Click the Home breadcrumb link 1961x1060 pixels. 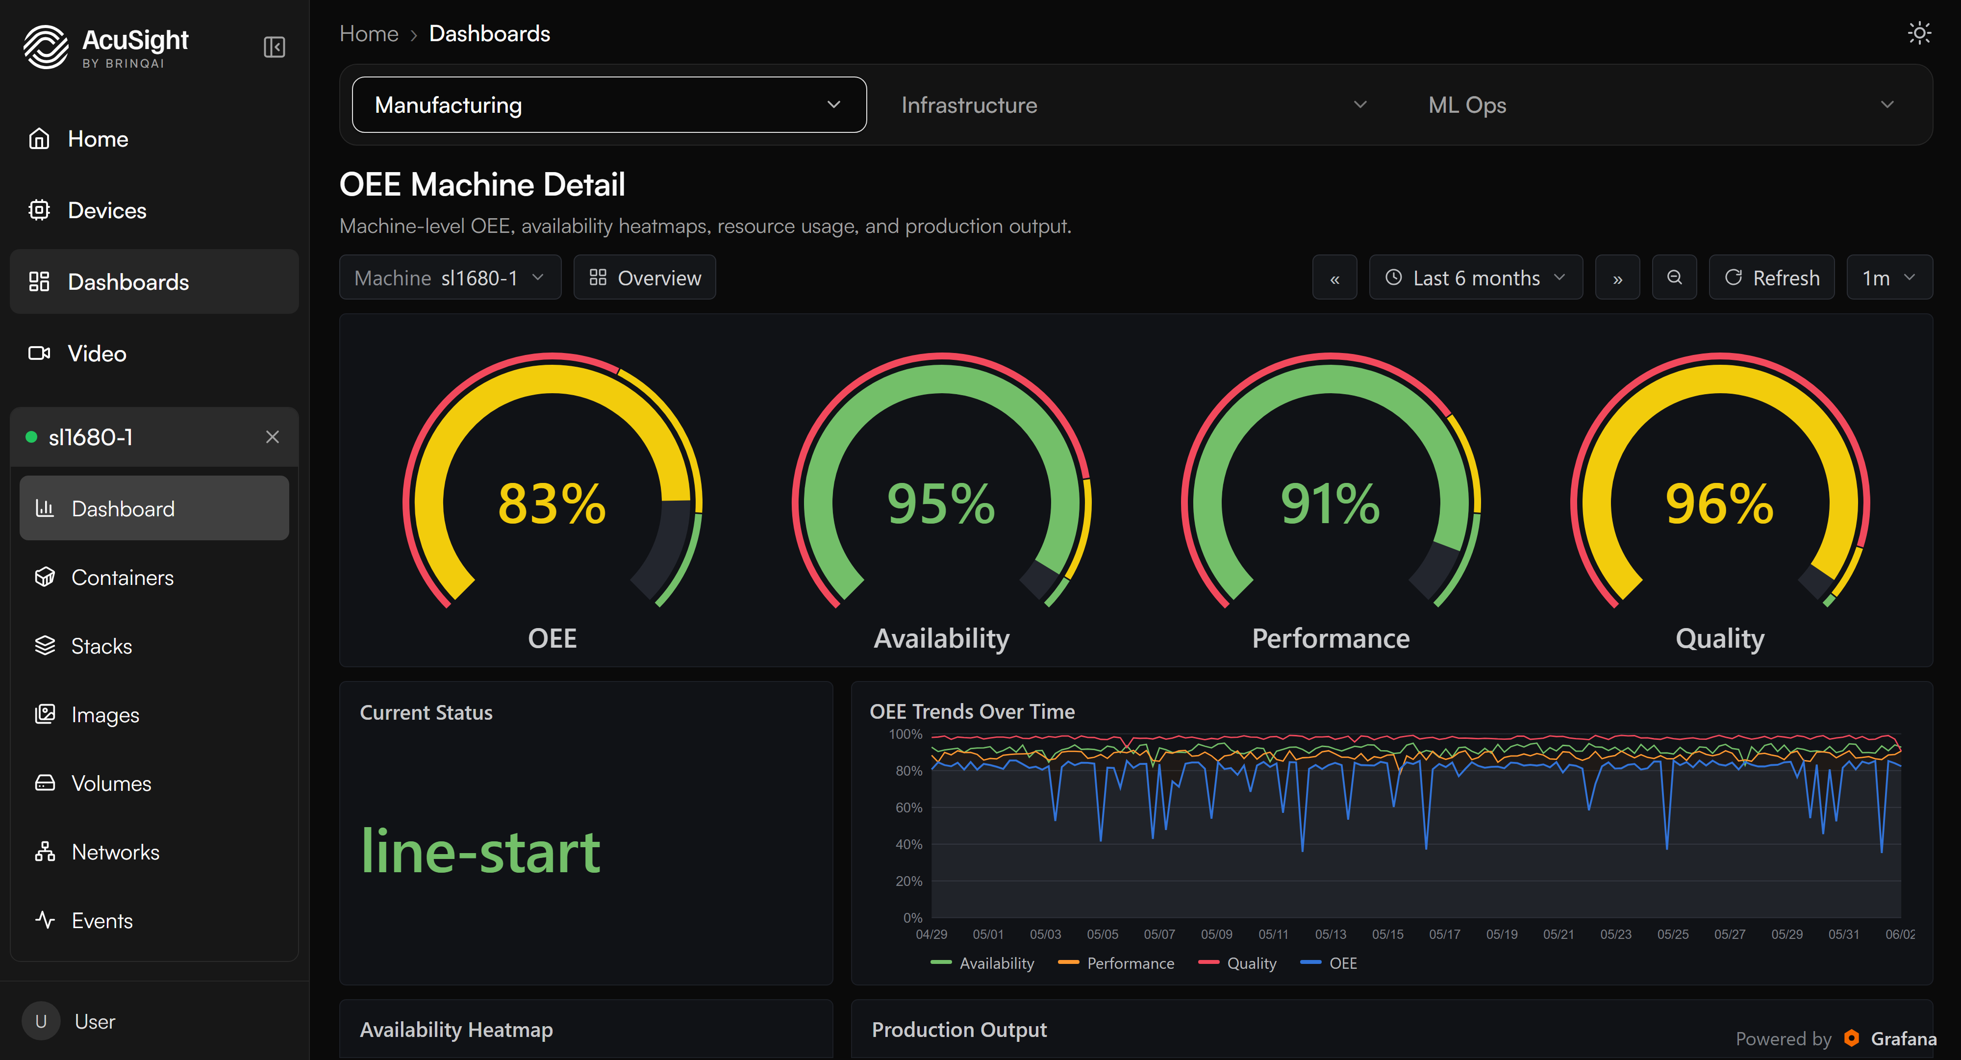(x=369, y=33)
